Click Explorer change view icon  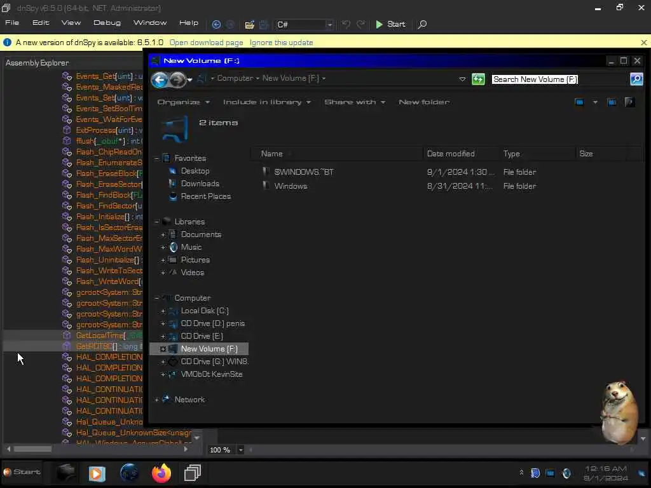pos(579,102)
